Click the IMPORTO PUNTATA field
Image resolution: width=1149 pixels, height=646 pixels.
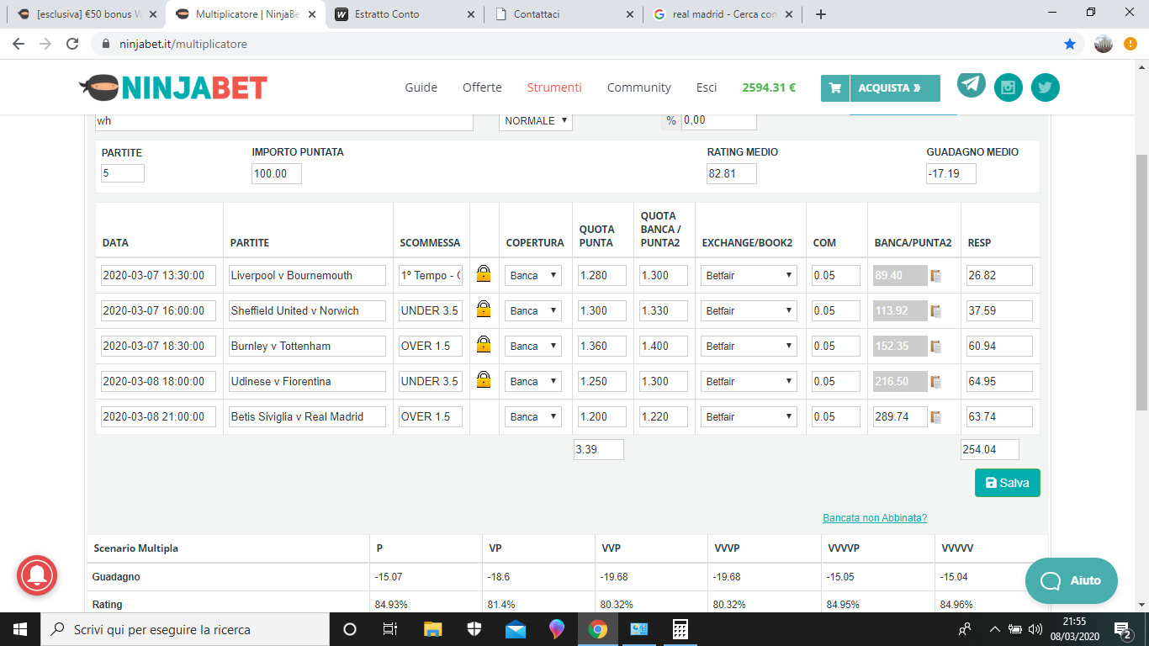(x=277, y=173)
